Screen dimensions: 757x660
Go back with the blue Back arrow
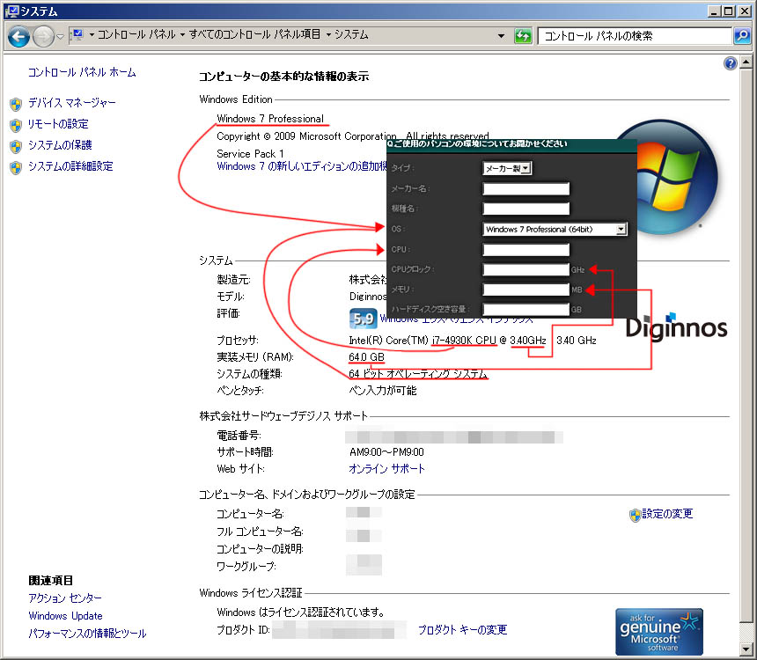(18, 36)
